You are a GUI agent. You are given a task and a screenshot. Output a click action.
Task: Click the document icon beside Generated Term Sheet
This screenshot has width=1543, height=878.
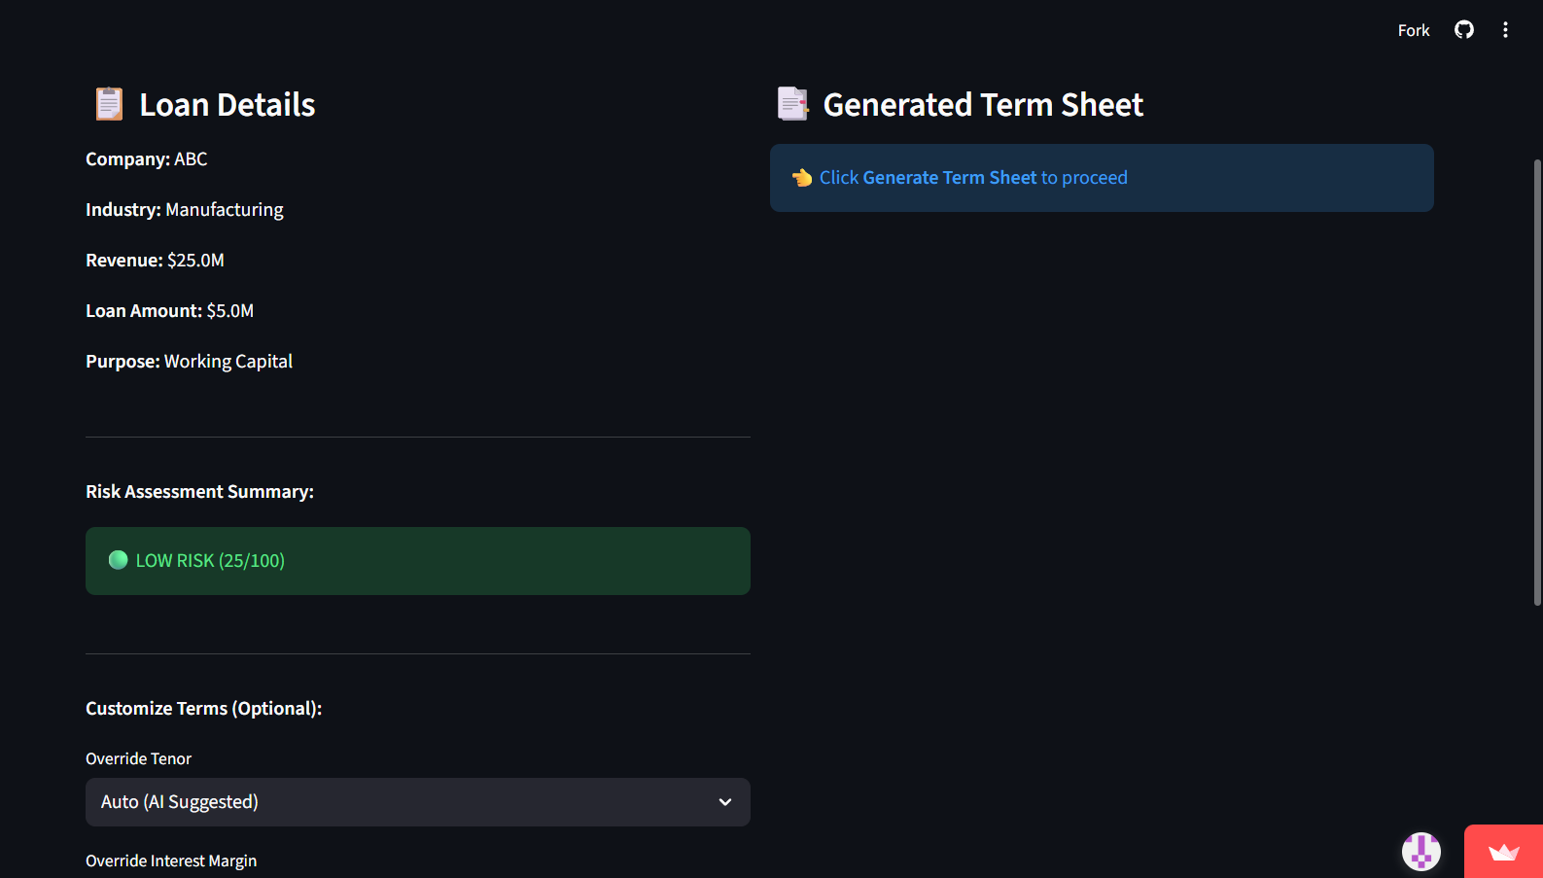[792, 104]
